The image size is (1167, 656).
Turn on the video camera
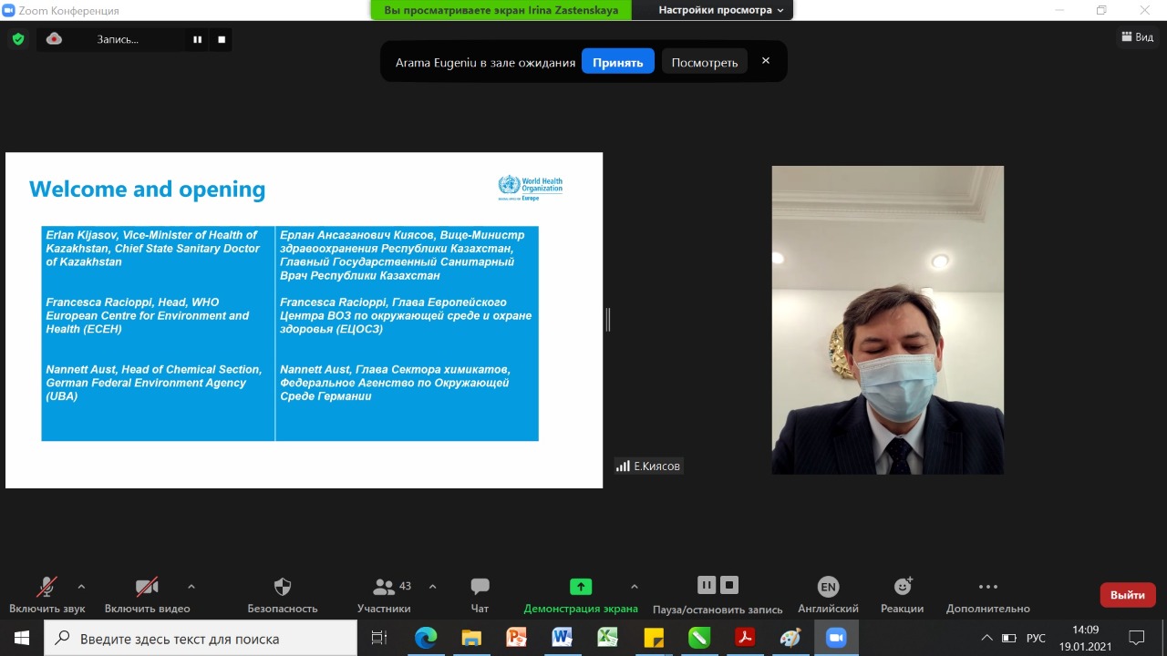pyautogui.click(x=147, y=587)
